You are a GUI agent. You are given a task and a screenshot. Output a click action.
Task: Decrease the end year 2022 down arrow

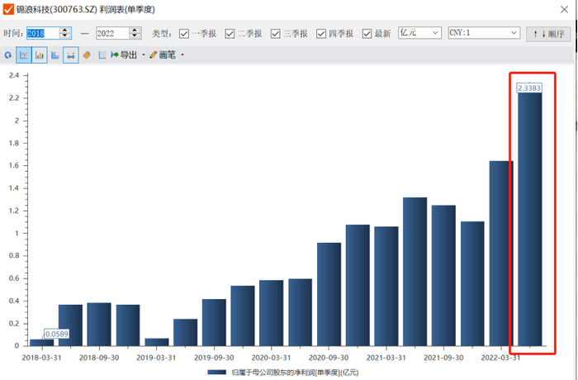tap(135, 36)
